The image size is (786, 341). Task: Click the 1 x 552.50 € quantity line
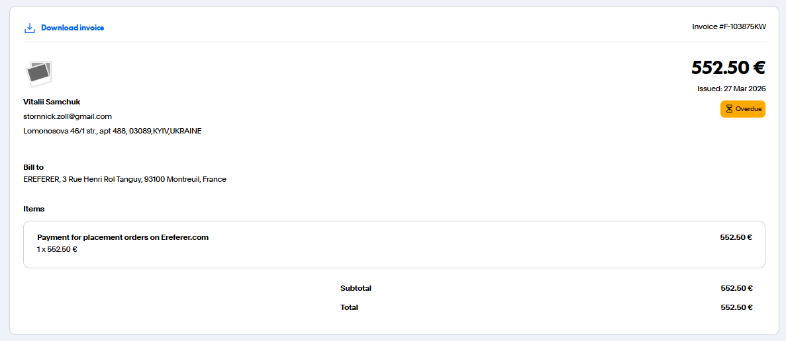[57, 249]
